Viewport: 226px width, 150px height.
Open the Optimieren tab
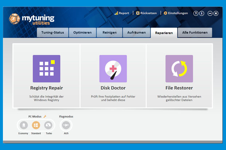click(82, 32)
